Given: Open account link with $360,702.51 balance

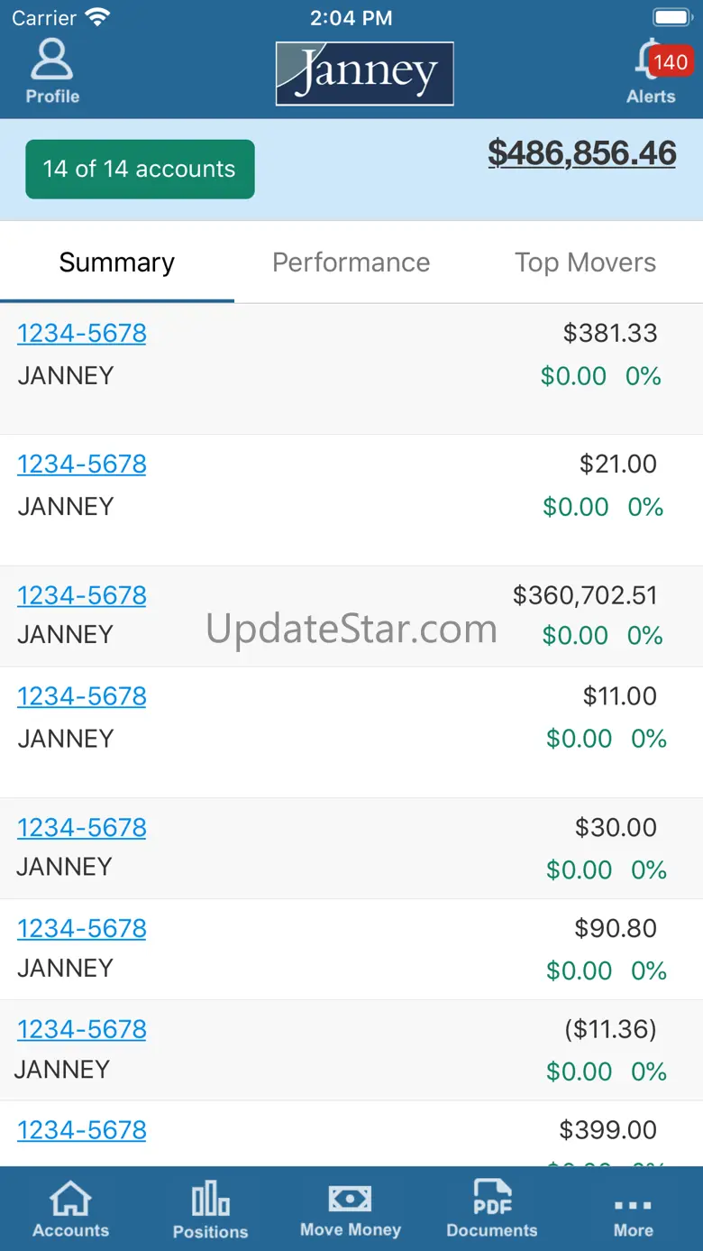Looking at the screenshot, I should click(82, 595).
